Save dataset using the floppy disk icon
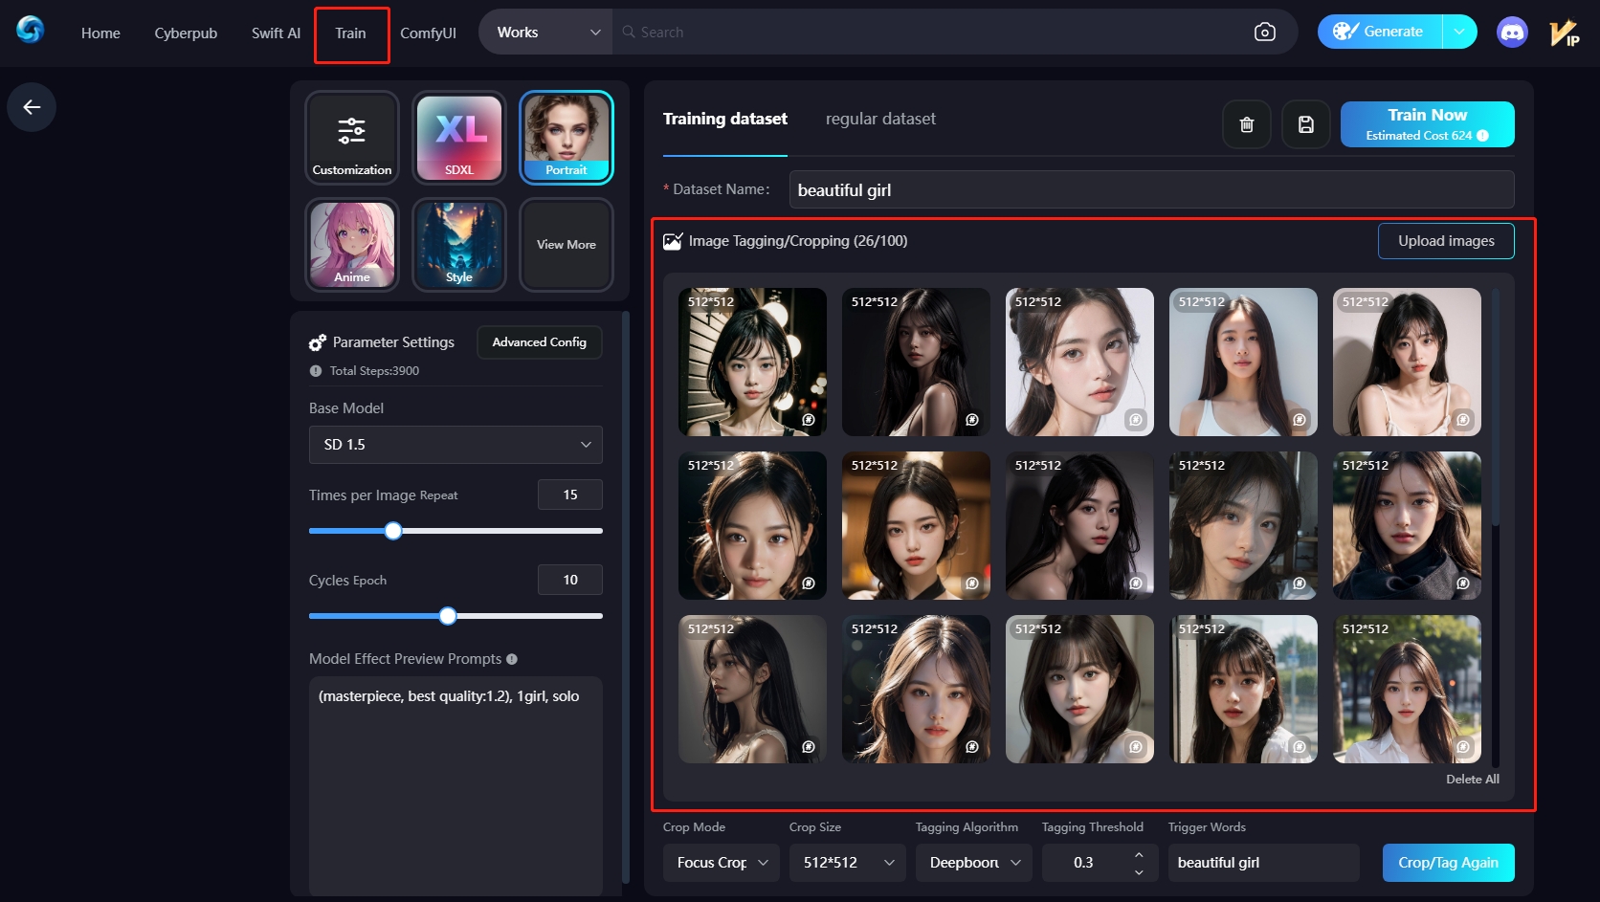This screenshot has height=902, width=1600. [1305, 124]
